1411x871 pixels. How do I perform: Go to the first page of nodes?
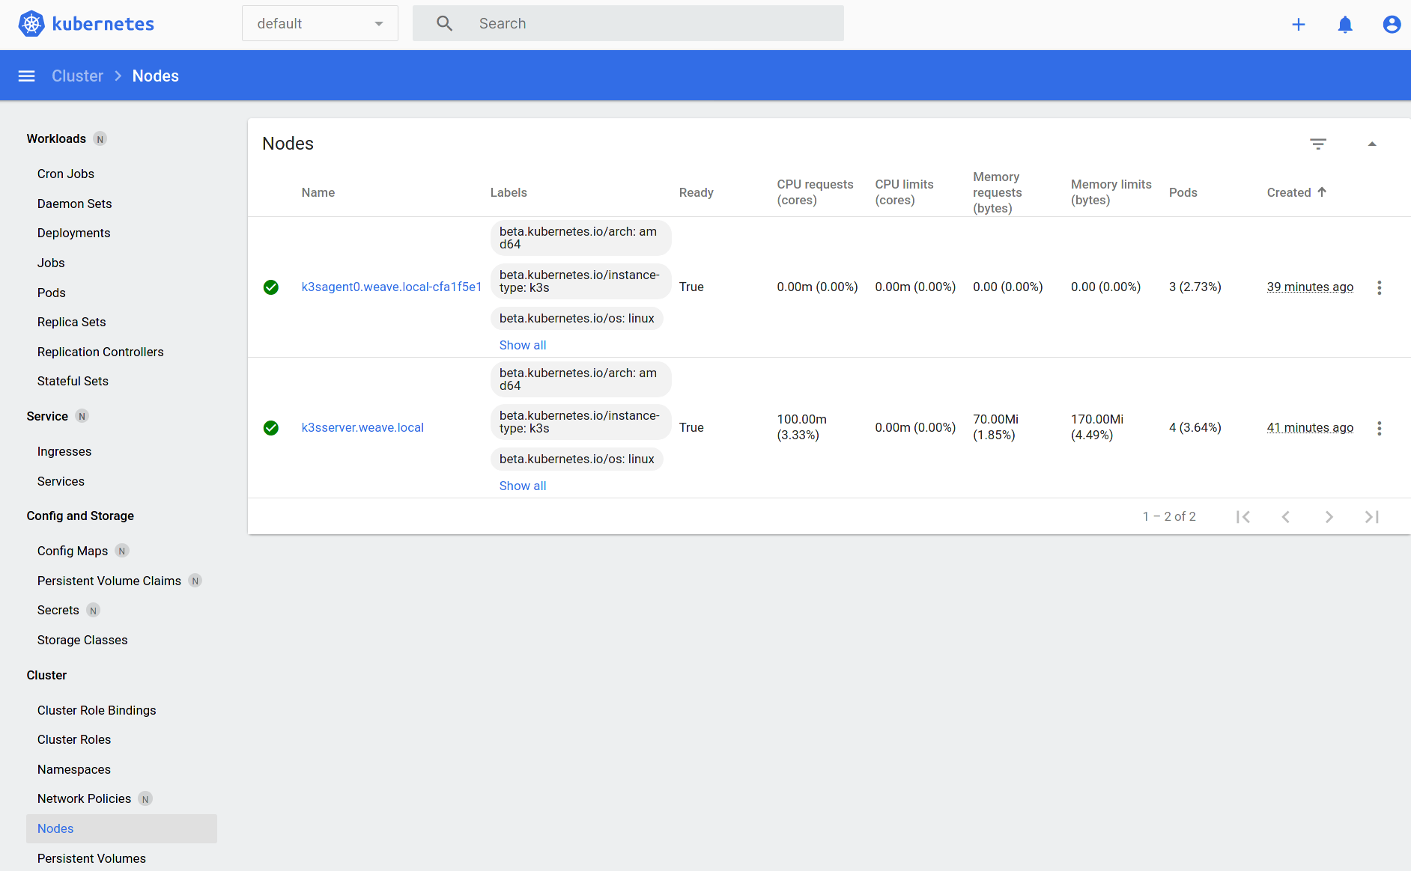(x=1243, y=516)
